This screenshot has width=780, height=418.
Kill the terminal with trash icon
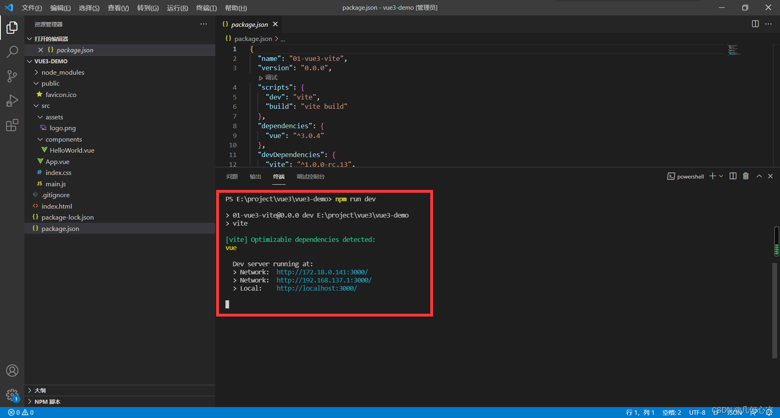tap(746, 176)
